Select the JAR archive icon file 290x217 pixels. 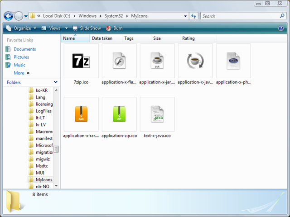(x=157, y=61)
